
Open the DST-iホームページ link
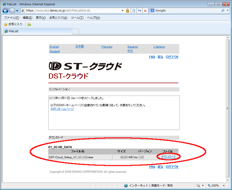click(62, 109)
